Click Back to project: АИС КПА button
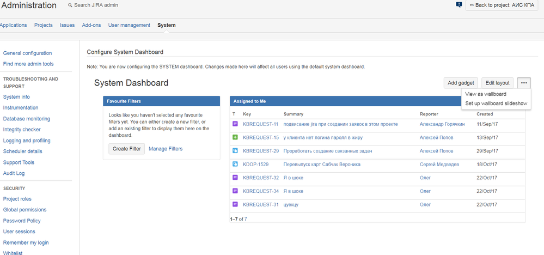 point(502,5)
